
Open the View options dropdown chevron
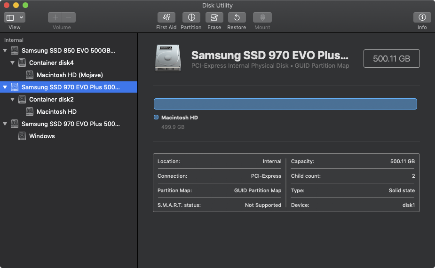[x=21, y=17]
